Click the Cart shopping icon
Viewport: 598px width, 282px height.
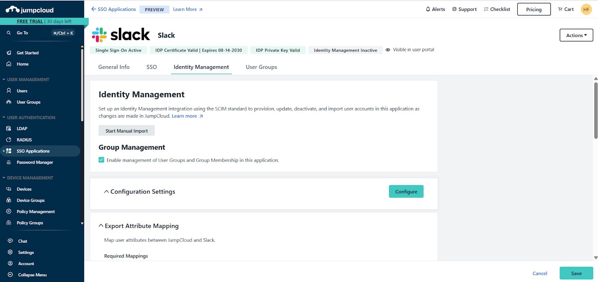click(x=560, y=9)
